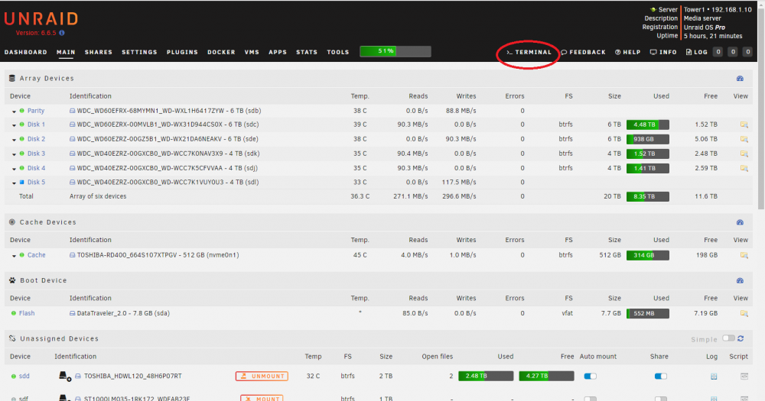Expand the Disk 3 dropdown arrow
The image size is (765, 401).
pyautogui.click(x=14, y=154)
